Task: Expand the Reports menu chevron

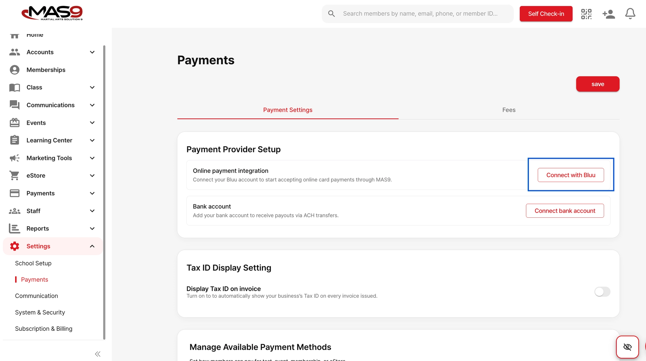Action: pos(92,229)
